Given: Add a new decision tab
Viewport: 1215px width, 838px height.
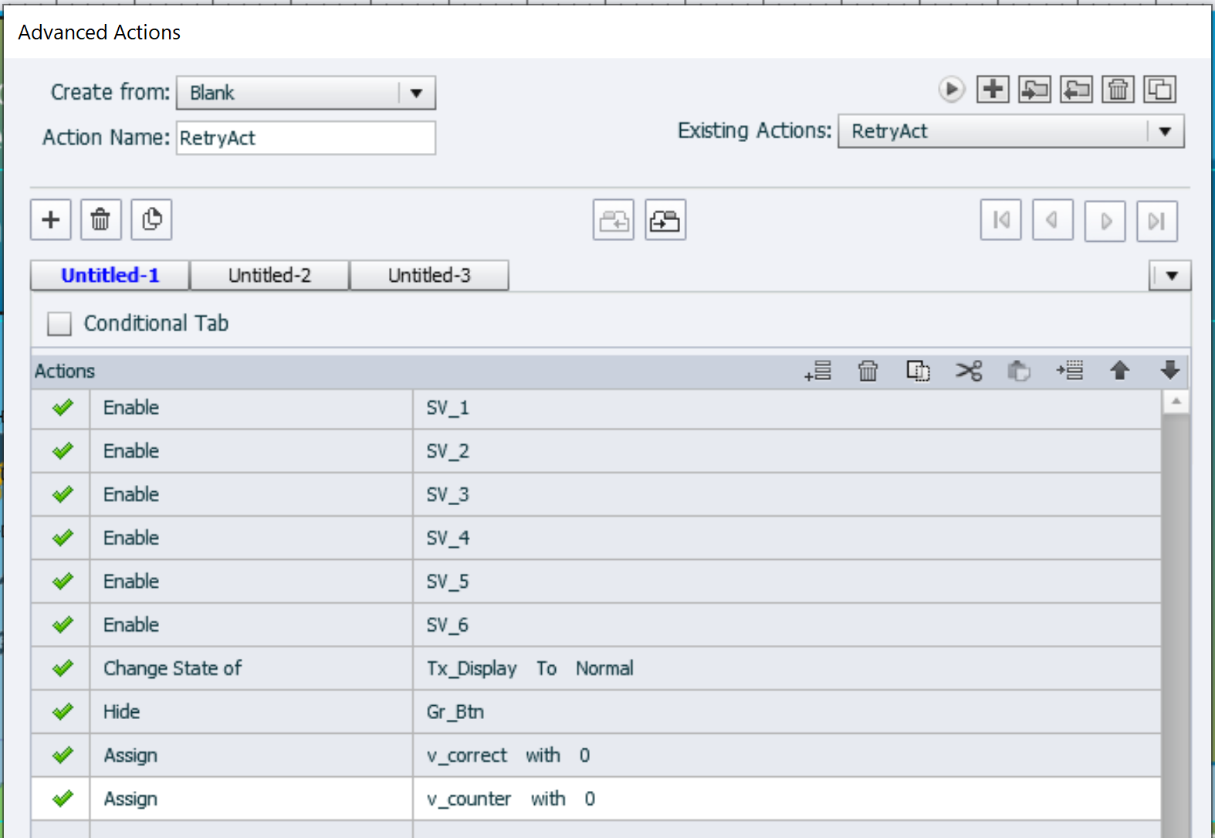Looking at the screenshot, I should (51, 220).
